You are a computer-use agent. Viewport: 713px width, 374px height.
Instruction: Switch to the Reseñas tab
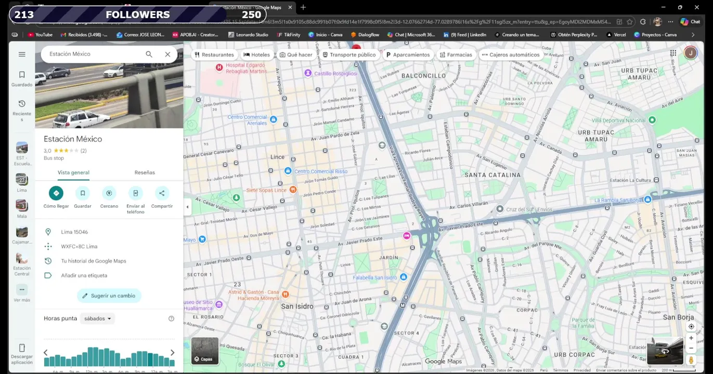(x=145, y=172)
